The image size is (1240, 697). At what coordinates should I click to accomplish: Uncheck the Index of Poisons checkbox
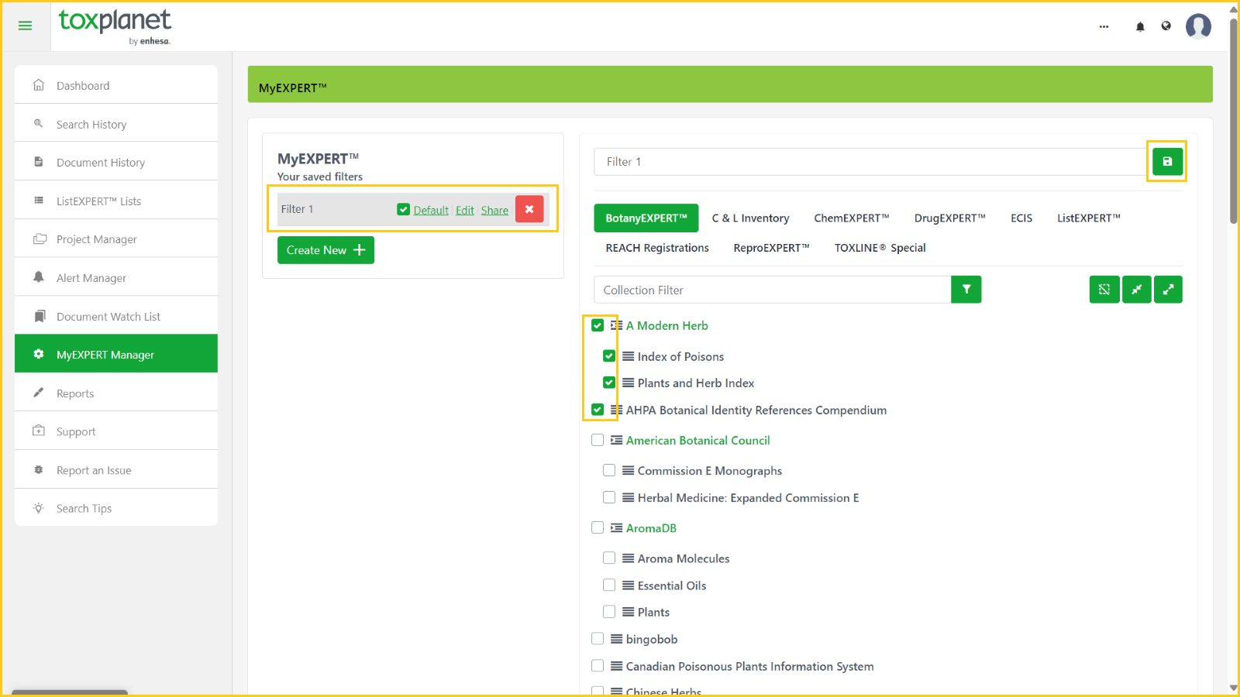click(609, 356)
